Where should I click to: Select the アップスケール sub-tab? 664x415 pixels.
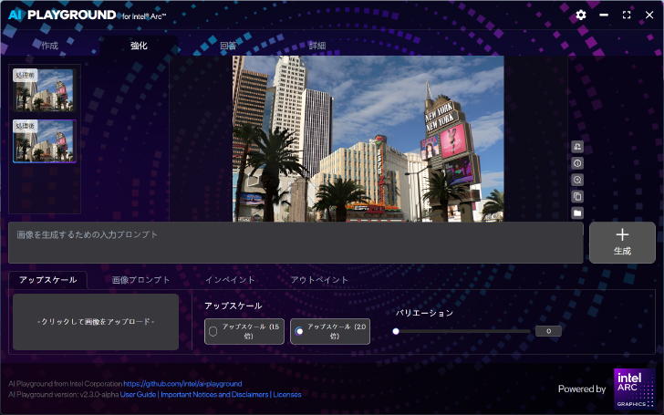click(x=47, y=280)
